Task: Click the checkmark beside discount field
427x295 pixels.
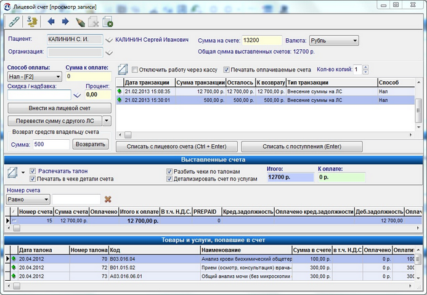Action: coord(78,95)
